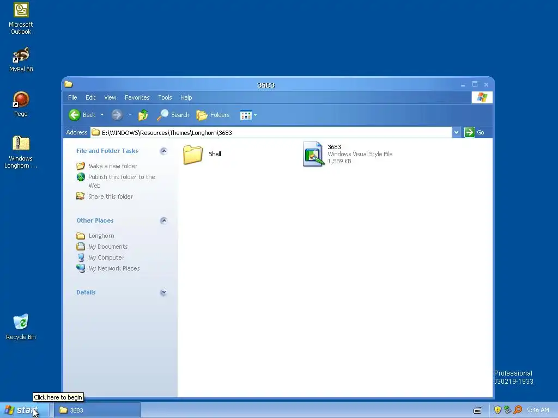This screenshot has height=418, width=558.
Task: Open the Back history dropdown arrow
Action: coord(102,115)
